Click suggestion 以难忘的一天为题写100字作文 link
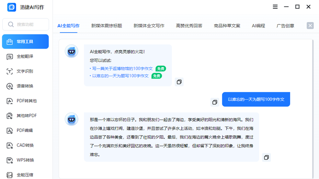Screen dimensions: 319x179 pos(120,76)
